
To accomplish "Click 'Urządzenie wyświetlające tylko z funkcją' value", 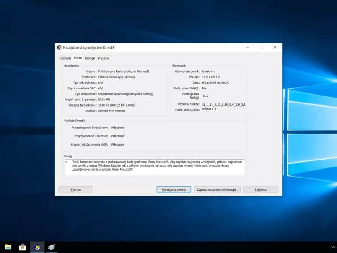I will point(125,94).
